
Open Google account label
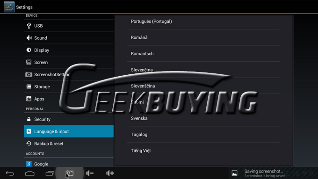[41, 164]
